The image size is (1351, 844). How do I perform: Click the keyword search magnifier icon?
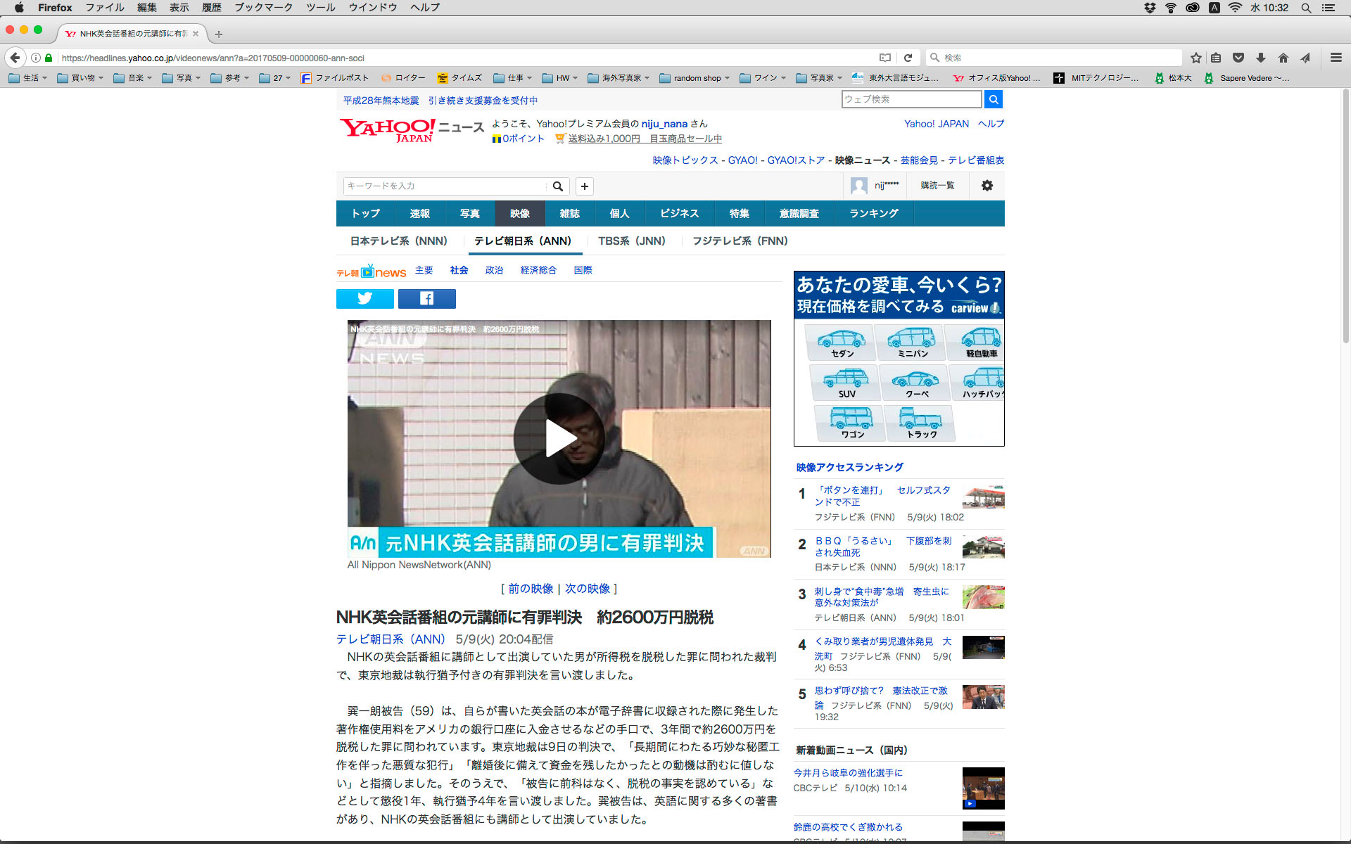click(x=557, y=186)
